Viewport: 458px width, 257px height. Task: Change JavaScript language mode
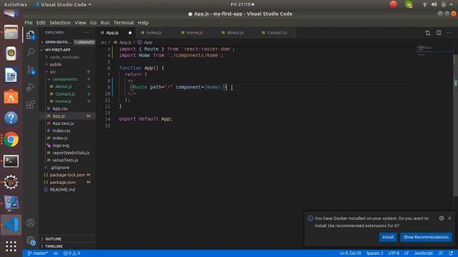(423, 253)
